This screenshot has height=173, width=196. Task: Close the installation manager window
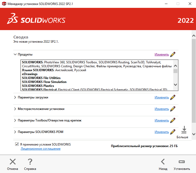190,4
